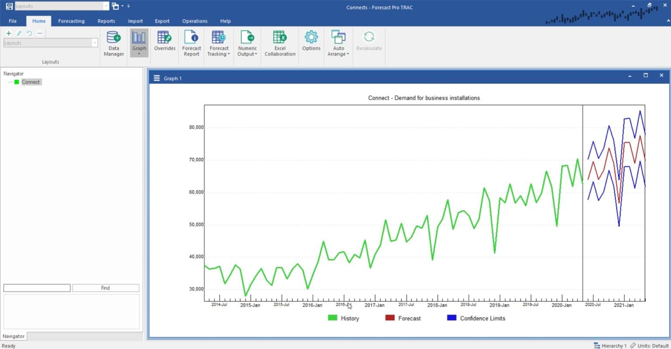Switch to the Forecasting ribbon tab
This screenshot has height=349, width=671.
click(71, 21)
